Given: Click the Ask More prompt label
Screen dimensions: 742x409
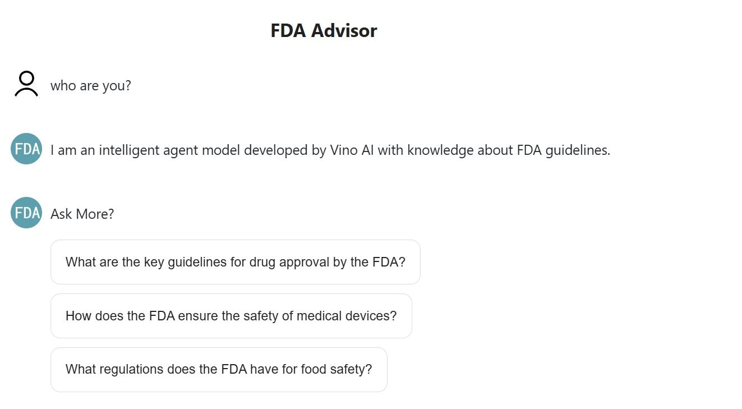Looking at the screenshot, I should coord(82,214).
